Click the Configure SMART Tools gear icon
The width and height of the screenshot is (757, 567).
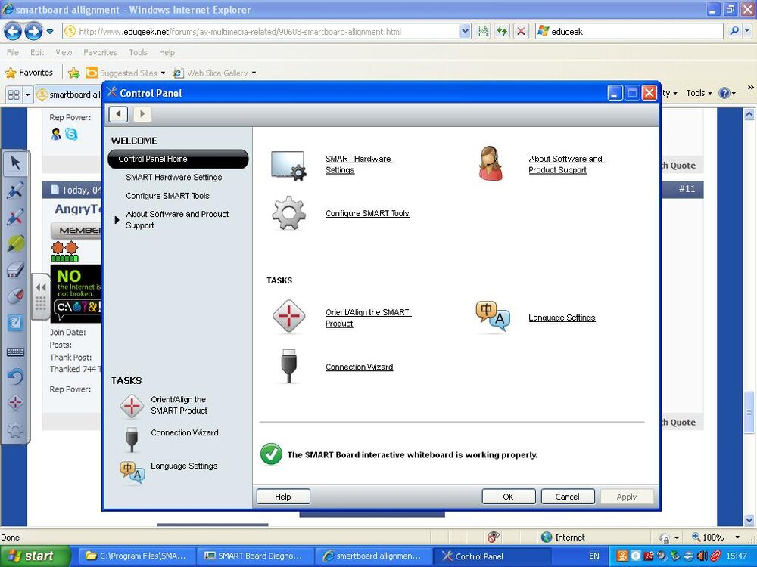(288, 212)
